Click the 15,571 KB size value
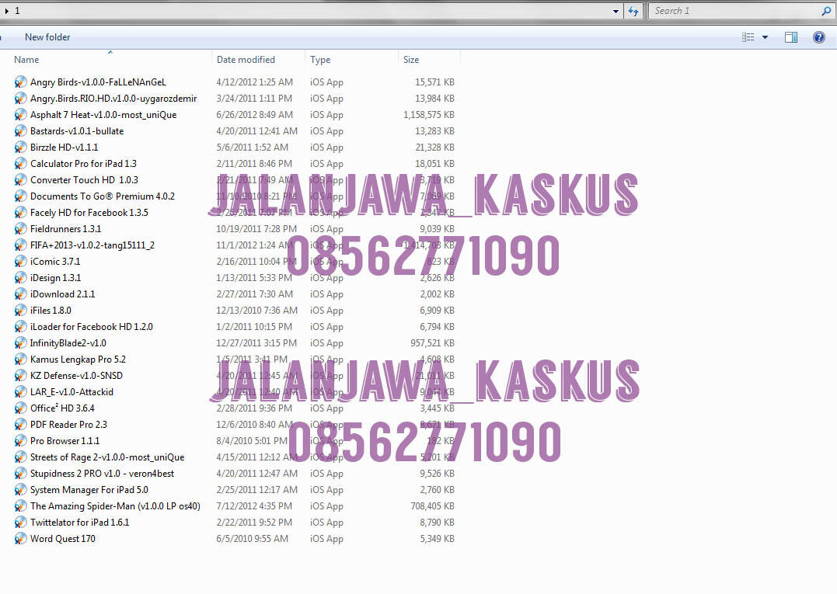Image resolution: width=837 pixels, height=594 pixels. (x=434, y=82)
